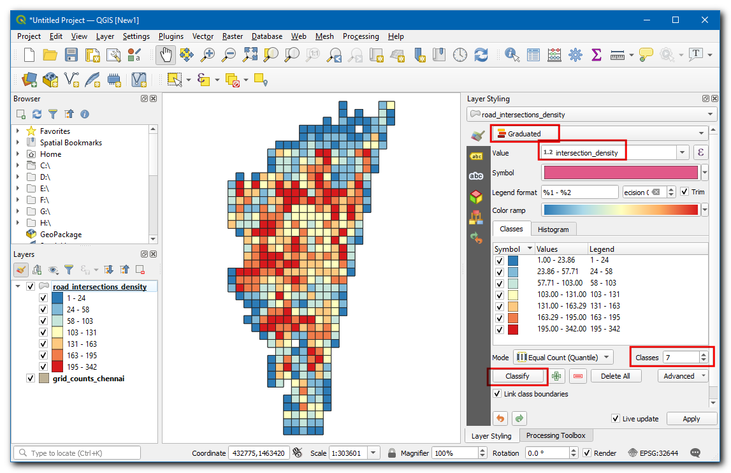This screenshot has height=473, width=731.
Task: Hide the grid_counts_chennai layer
Action: pos(31,378)
